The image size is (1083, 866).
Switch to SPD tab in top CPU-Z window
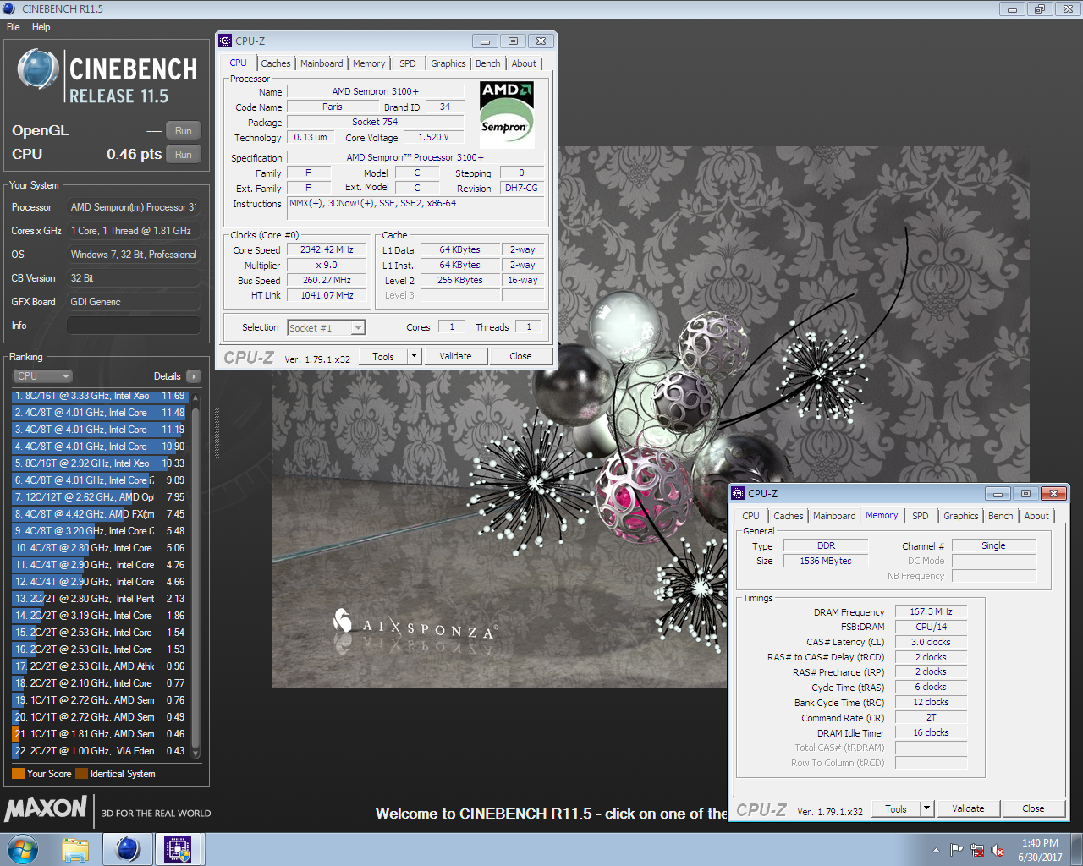[408, 63]
